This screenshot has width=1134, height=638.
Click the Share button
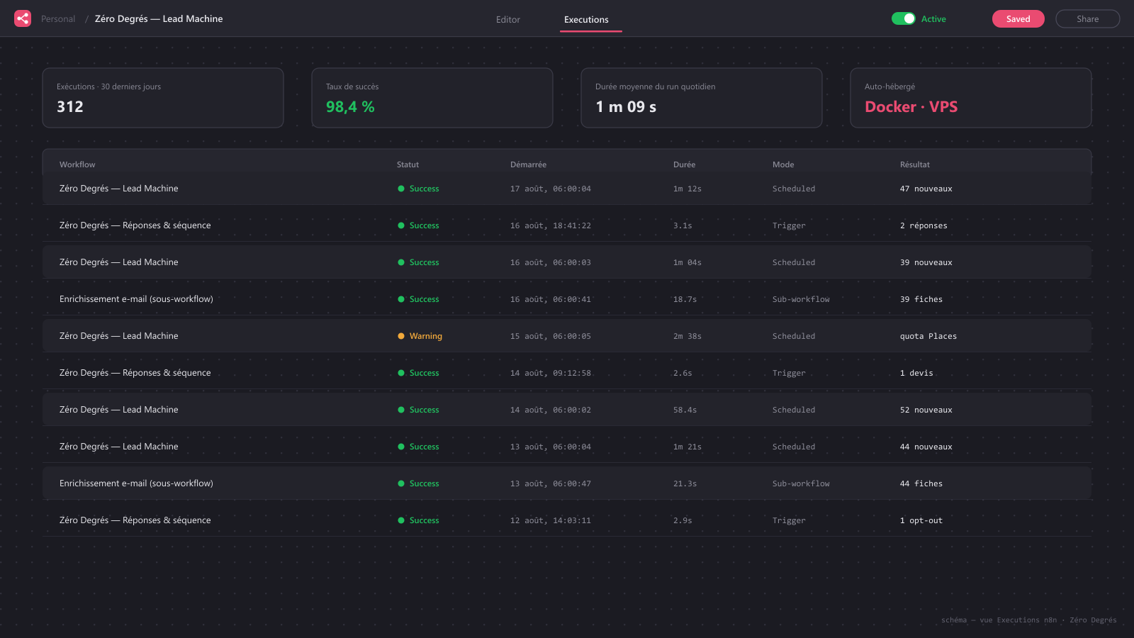tap(1088, 18)
